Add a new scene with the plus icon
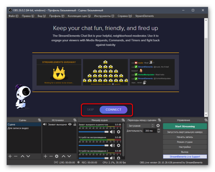The width and height of the screenshot is (215, 172). (10, 156)
